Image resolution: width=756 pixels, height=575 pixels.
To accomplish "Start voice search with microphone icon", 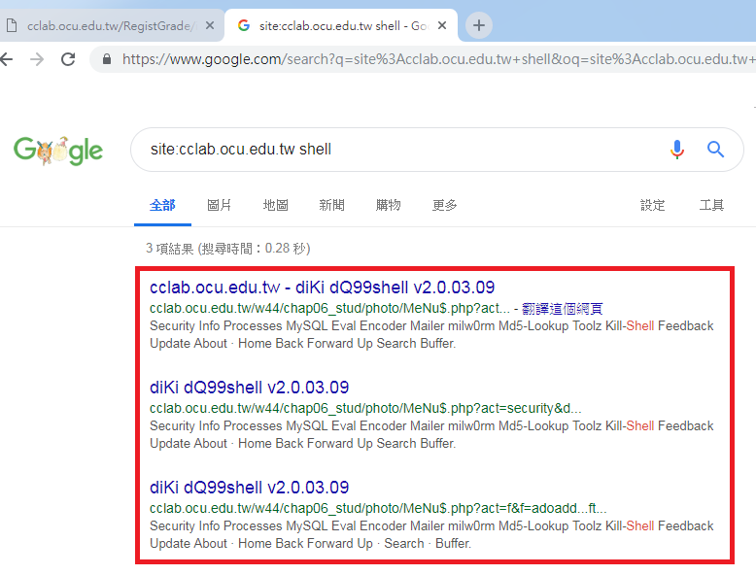I will pyautogui.click(x=677, y=150).
